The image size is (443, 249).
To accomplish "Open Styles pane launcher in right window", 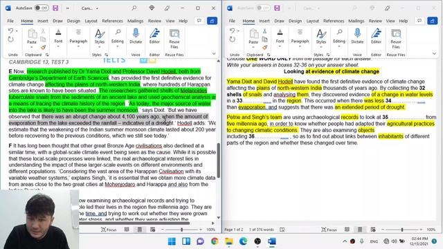I will click(x=327, y=55).
